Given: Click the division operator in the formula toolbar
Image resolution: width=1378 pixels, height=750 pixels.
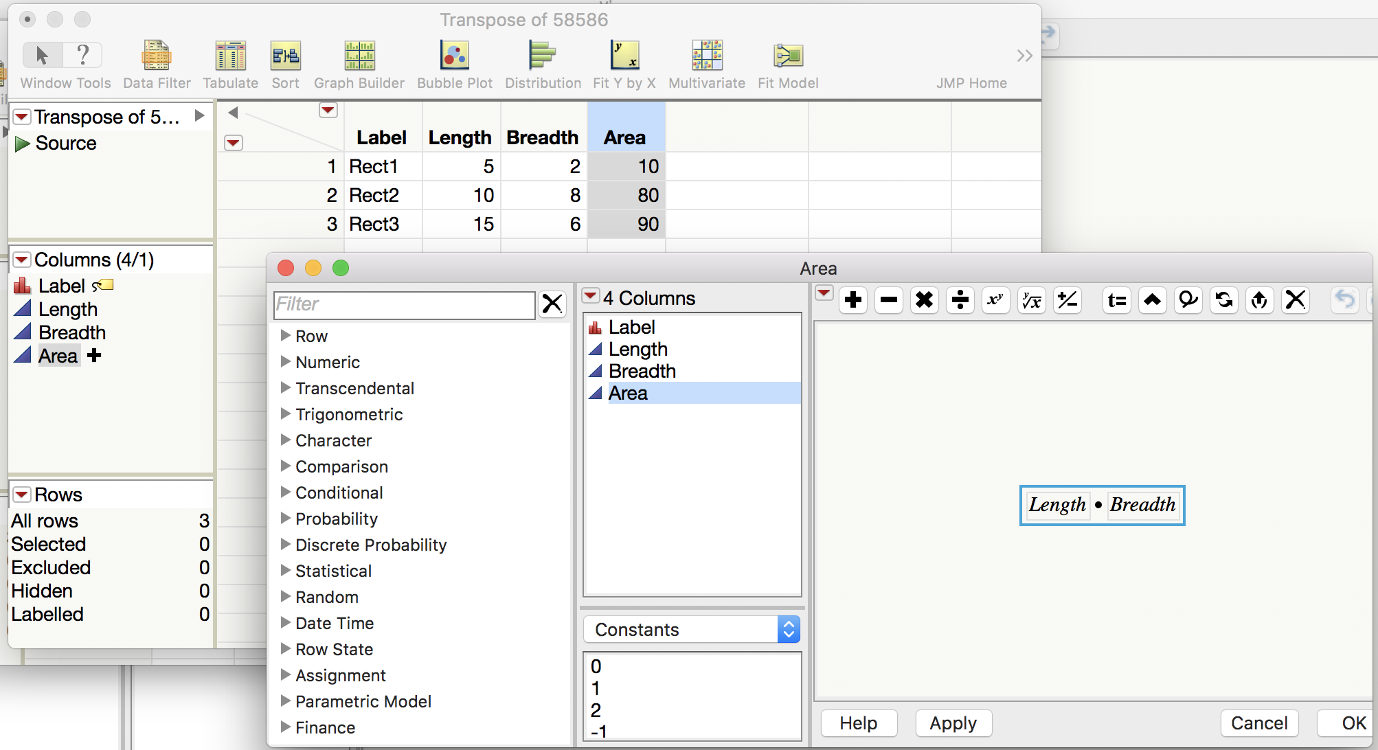Looking at the screenshot, I should pos(960,300).
